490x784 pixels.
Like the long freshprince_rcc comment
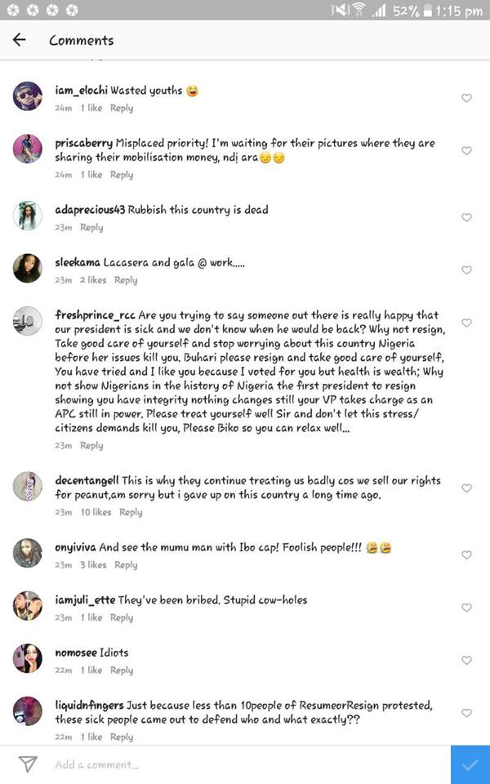466,323
